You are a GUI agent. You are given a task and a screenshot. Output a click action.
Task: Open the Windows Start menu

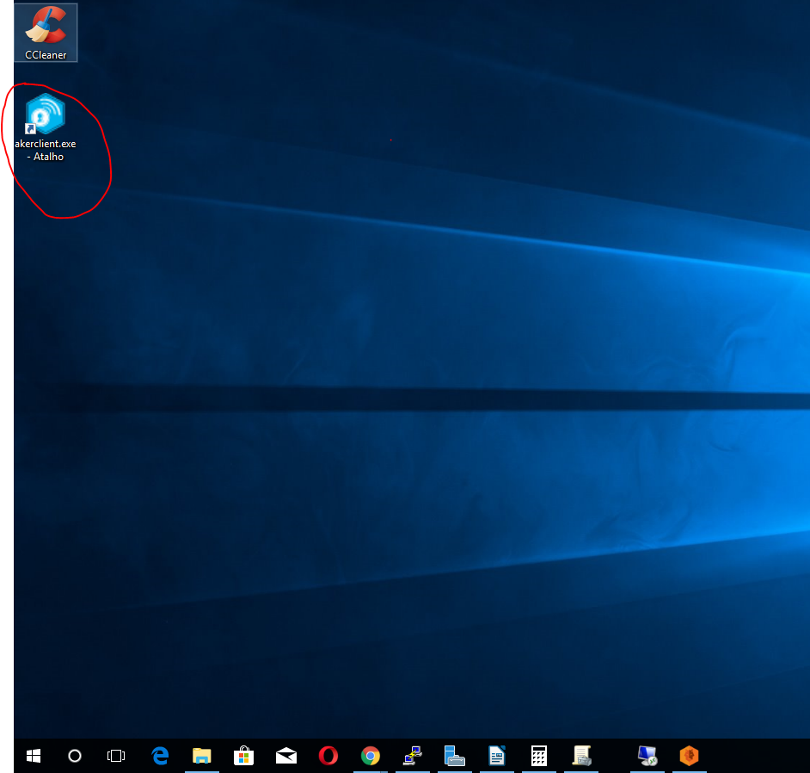34,756
